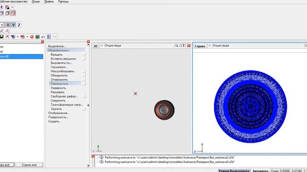This screenshot has width=307, height=172.
Task: Select the Свободная дефор... command
Action: [64, 97]
